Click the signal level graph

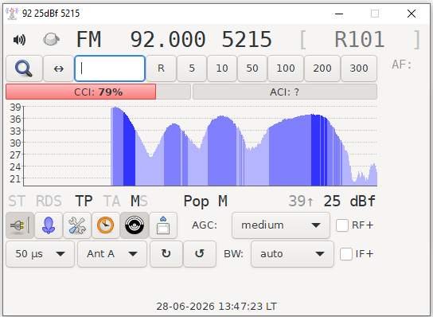tap(201, 146)
